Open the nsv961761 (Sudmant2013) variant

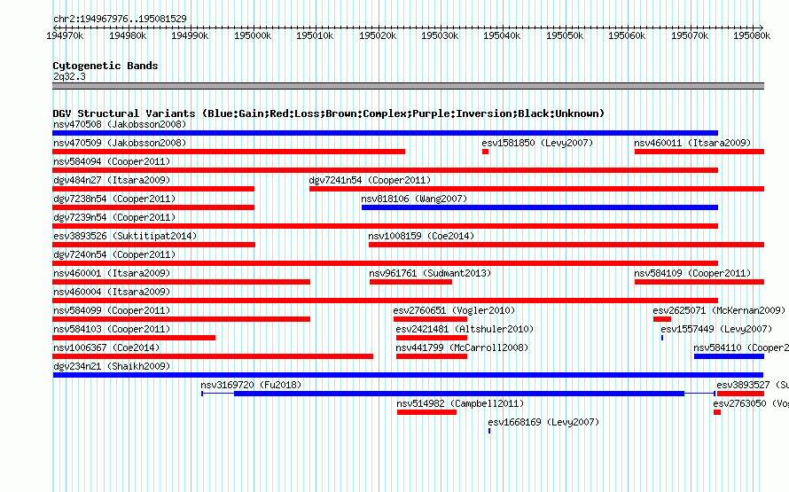point(430,273)
